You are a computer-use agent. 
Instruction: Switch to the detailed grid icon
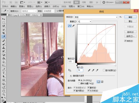[x=102, y=82]
